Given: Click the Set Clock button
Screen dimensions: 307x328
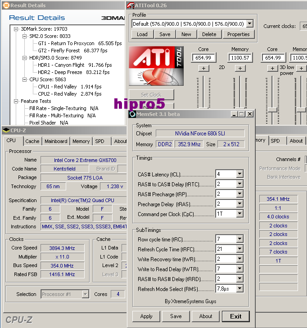Looking at the screenshot, I should [x=151, y=95].
